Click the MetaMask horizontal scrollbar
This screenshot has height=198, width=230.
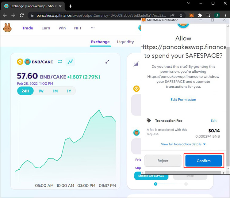click(183, 173)
